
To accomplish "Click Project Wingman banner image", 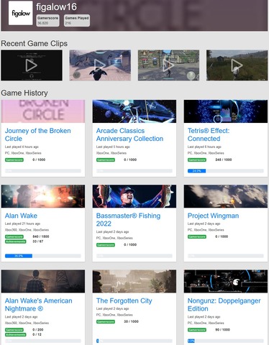I will pyautogui.click(x=226, y=196).
